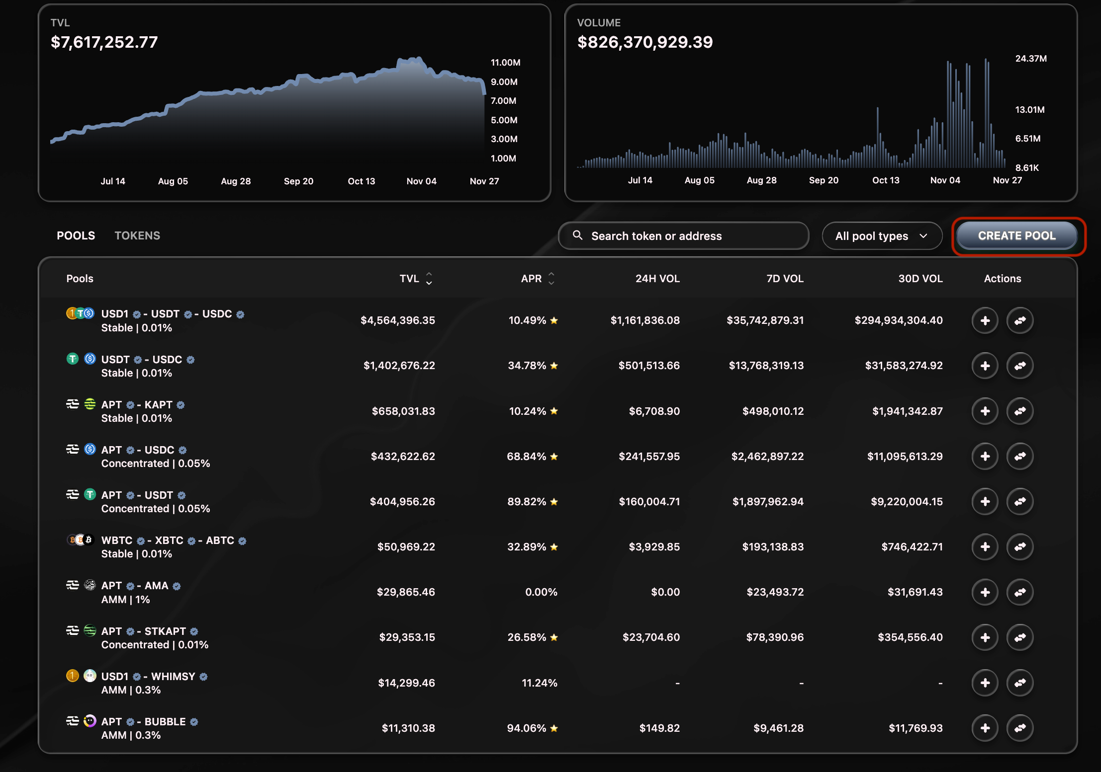Click add liquidity plus for USD1-USDT-USDC pool

point(985,320)
